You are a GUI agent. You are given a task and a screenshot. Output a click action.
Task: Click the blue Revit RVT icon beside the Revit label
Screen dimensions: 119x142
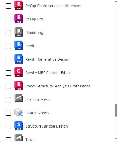point(19,45)
